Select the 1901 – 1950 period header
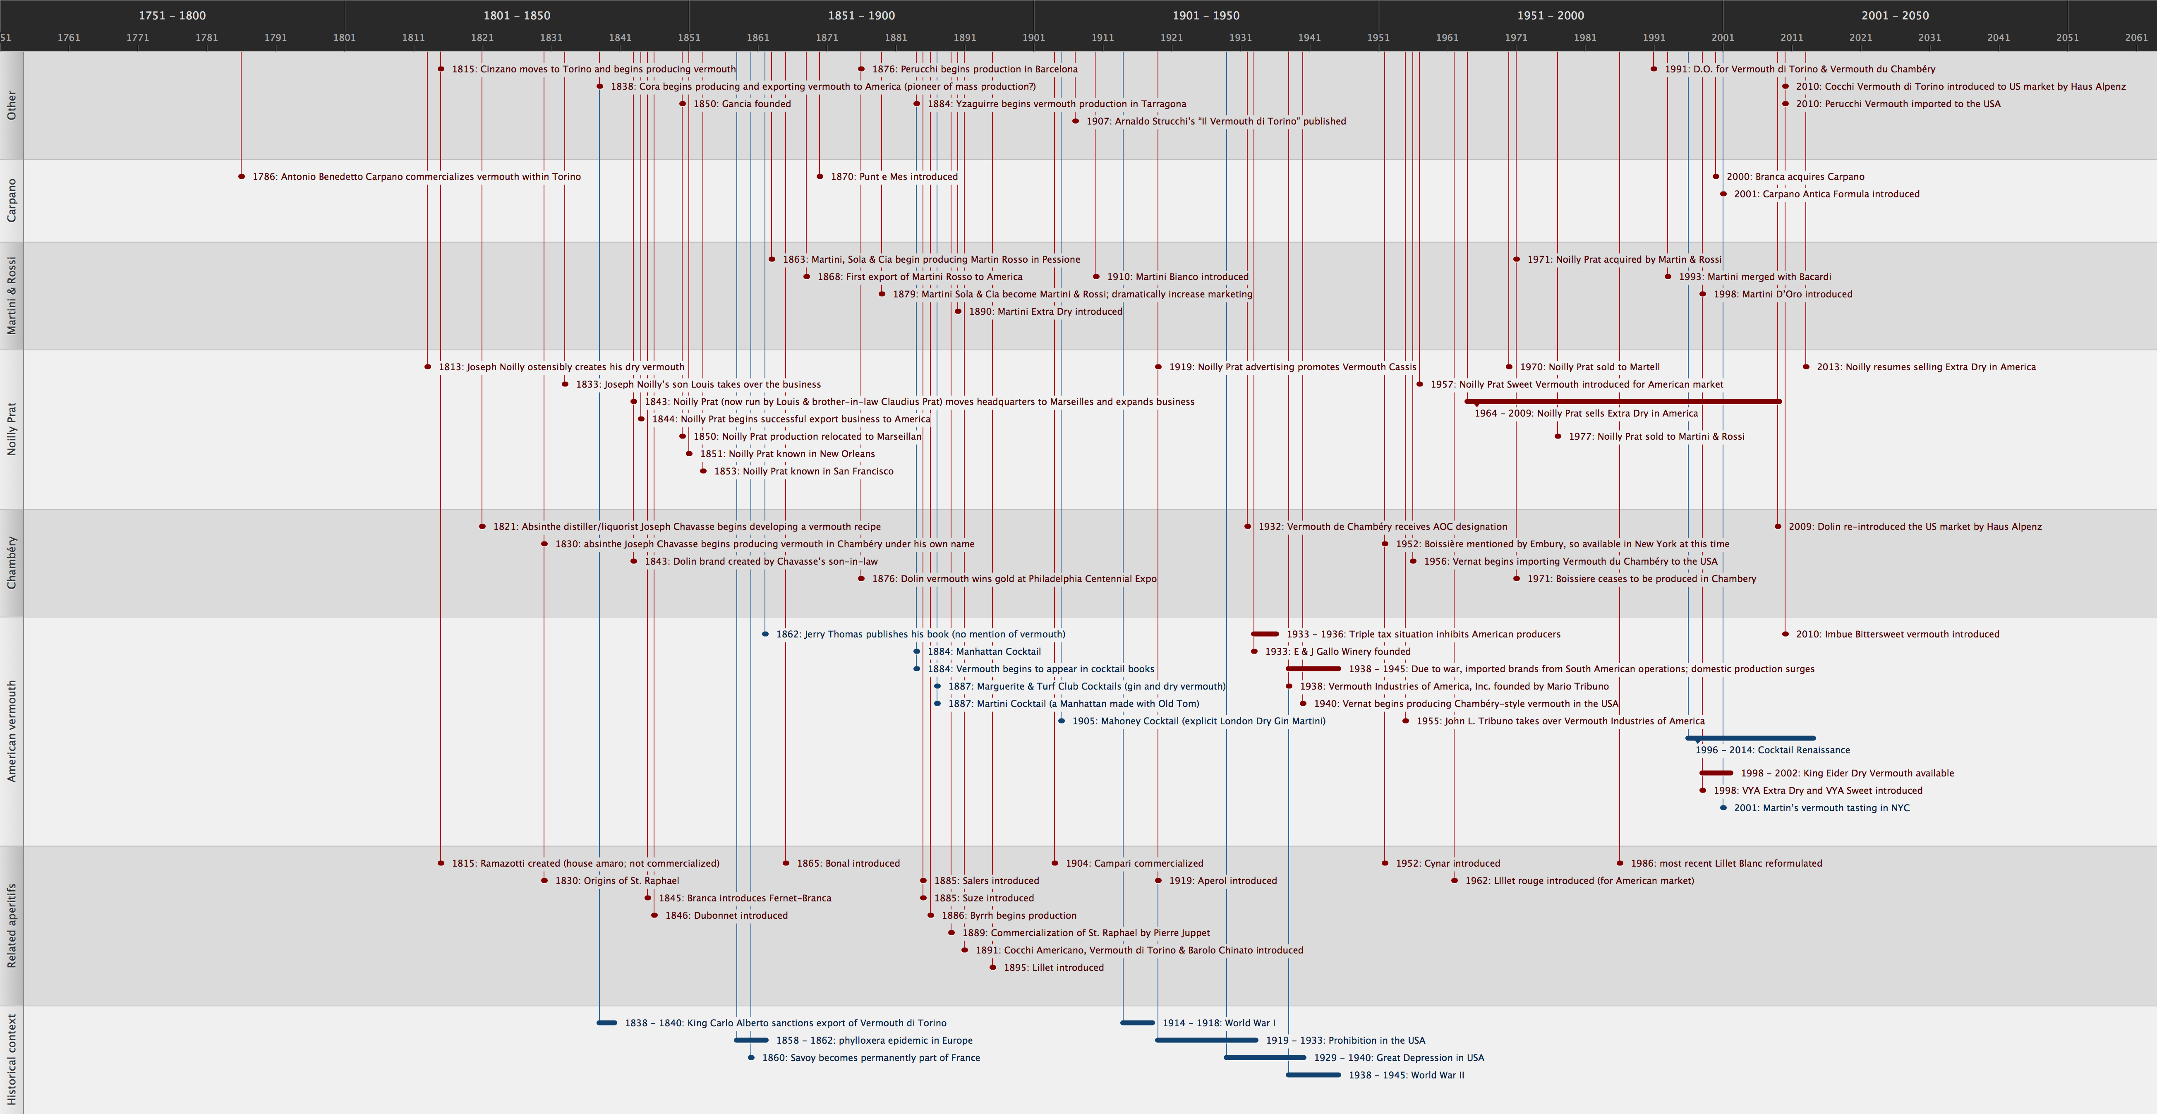Viewport: 2157px width, 1114px height. (x=1206, y=15)
